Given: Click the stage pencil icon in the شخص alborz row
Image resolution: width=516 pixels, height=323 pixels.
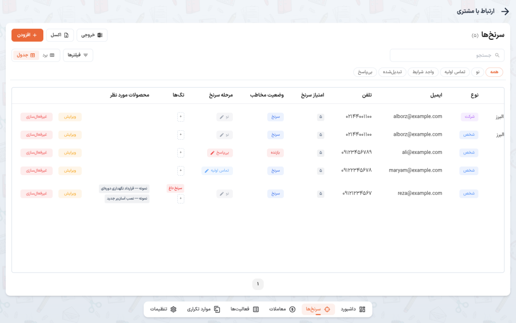Looking at the screenshot, I should pos(222,135).
